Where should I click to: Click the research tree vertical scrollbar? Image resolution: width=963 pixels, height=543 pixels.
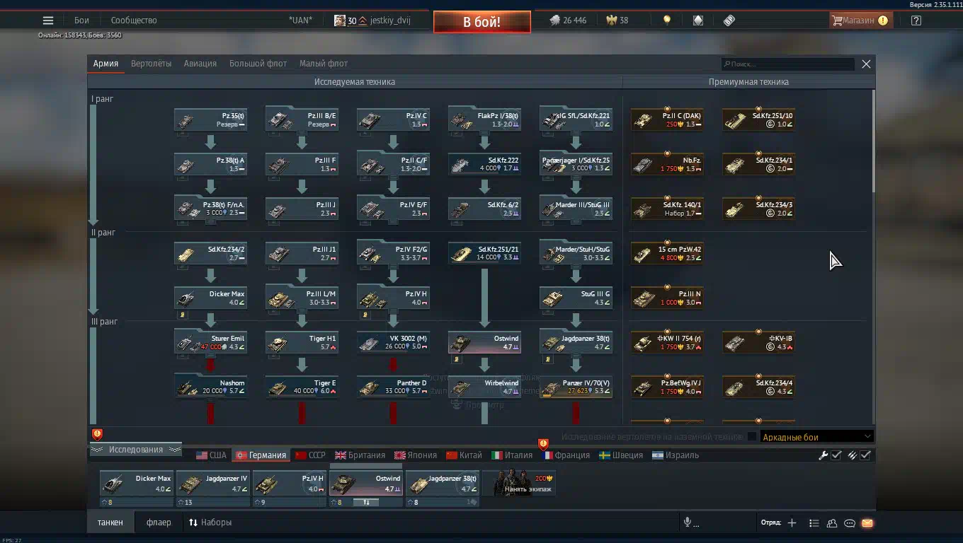[874, 141]
